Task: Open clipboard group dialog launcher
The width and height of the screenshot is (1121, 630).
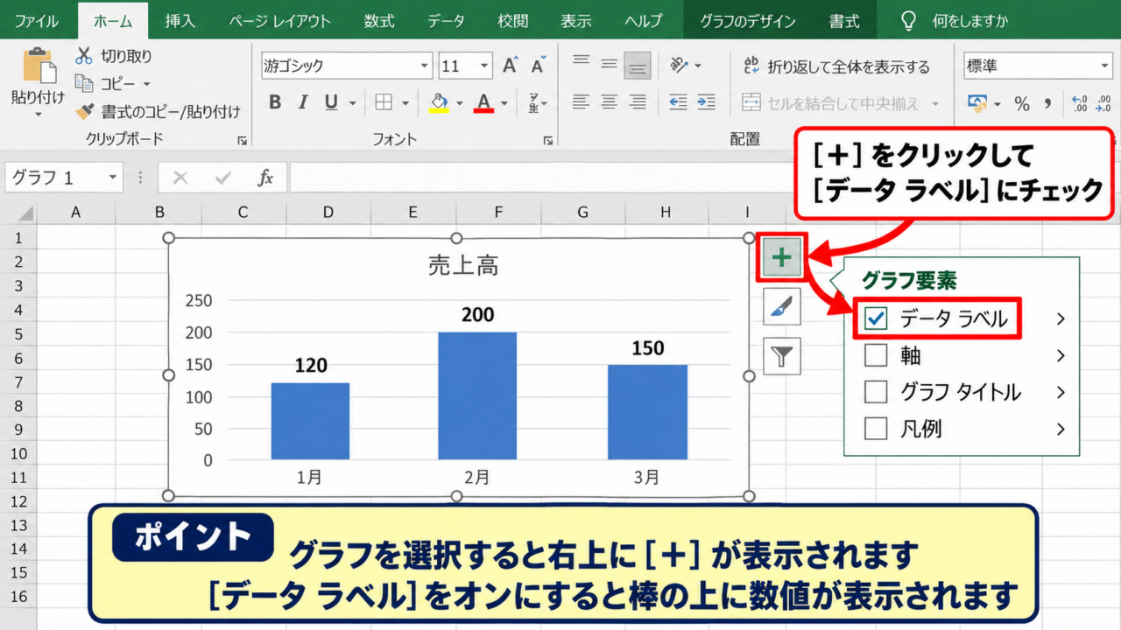Action: click(242, 140)
